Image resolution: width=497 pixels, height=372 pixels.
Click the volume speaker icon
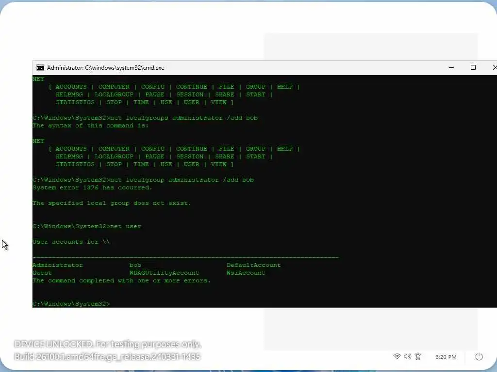pos(407,356)
